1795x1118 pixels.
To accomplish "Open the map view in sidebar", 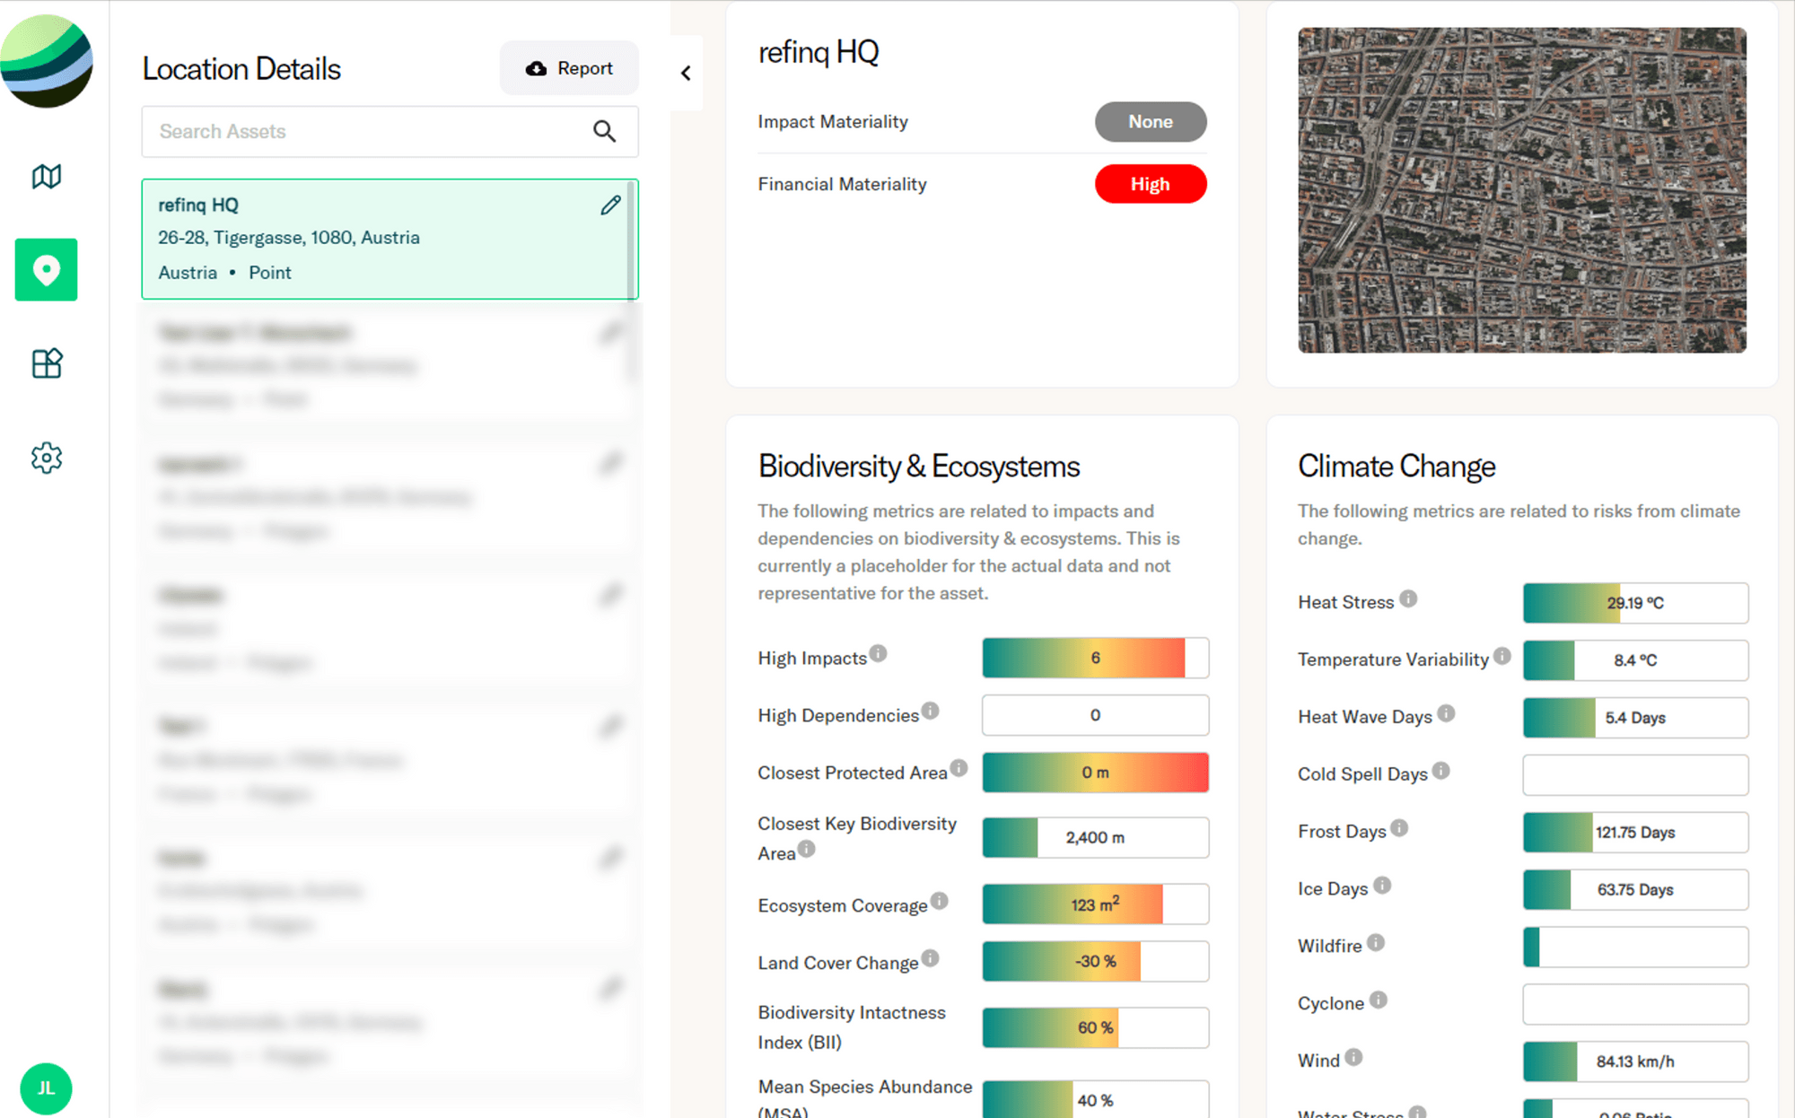I will point(46,176).
